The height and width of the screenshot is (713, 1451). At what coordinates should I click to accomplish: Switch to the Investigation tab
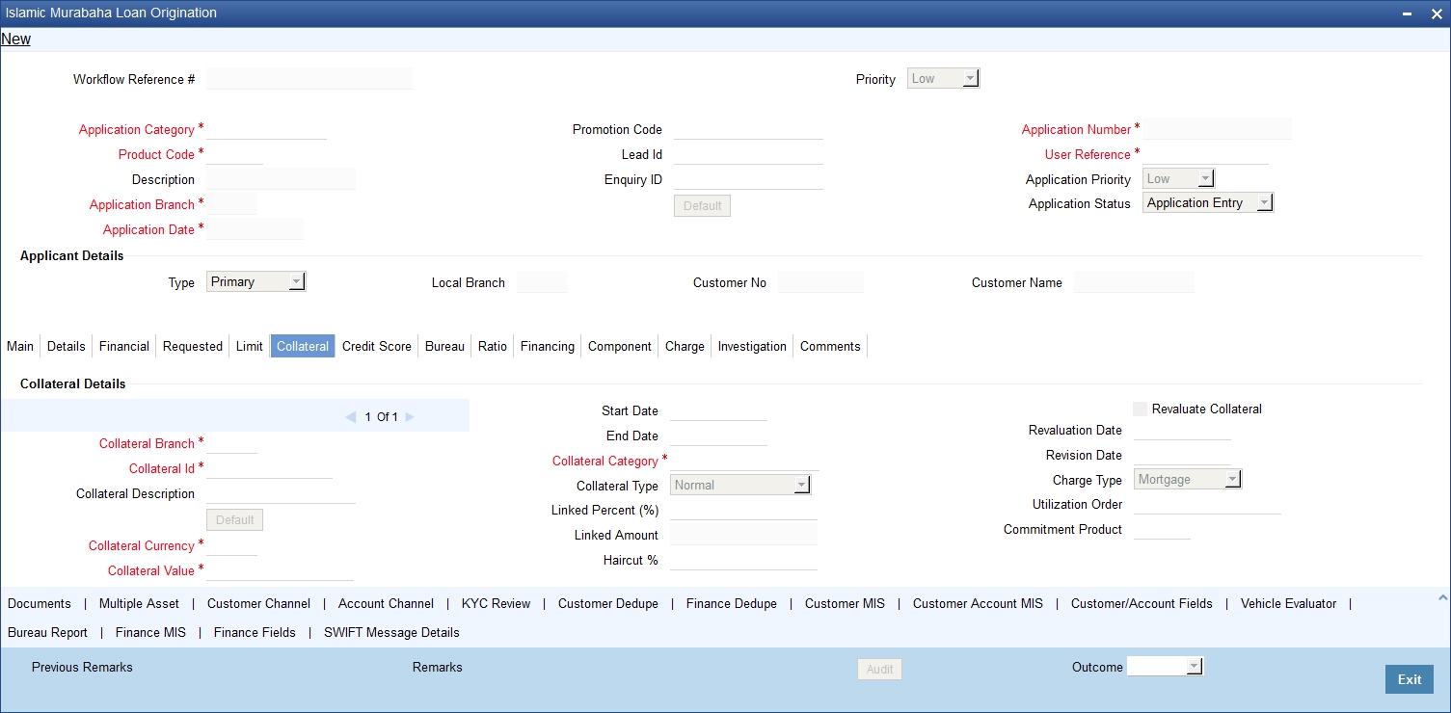pyautogui.click(x=752, y=346)
